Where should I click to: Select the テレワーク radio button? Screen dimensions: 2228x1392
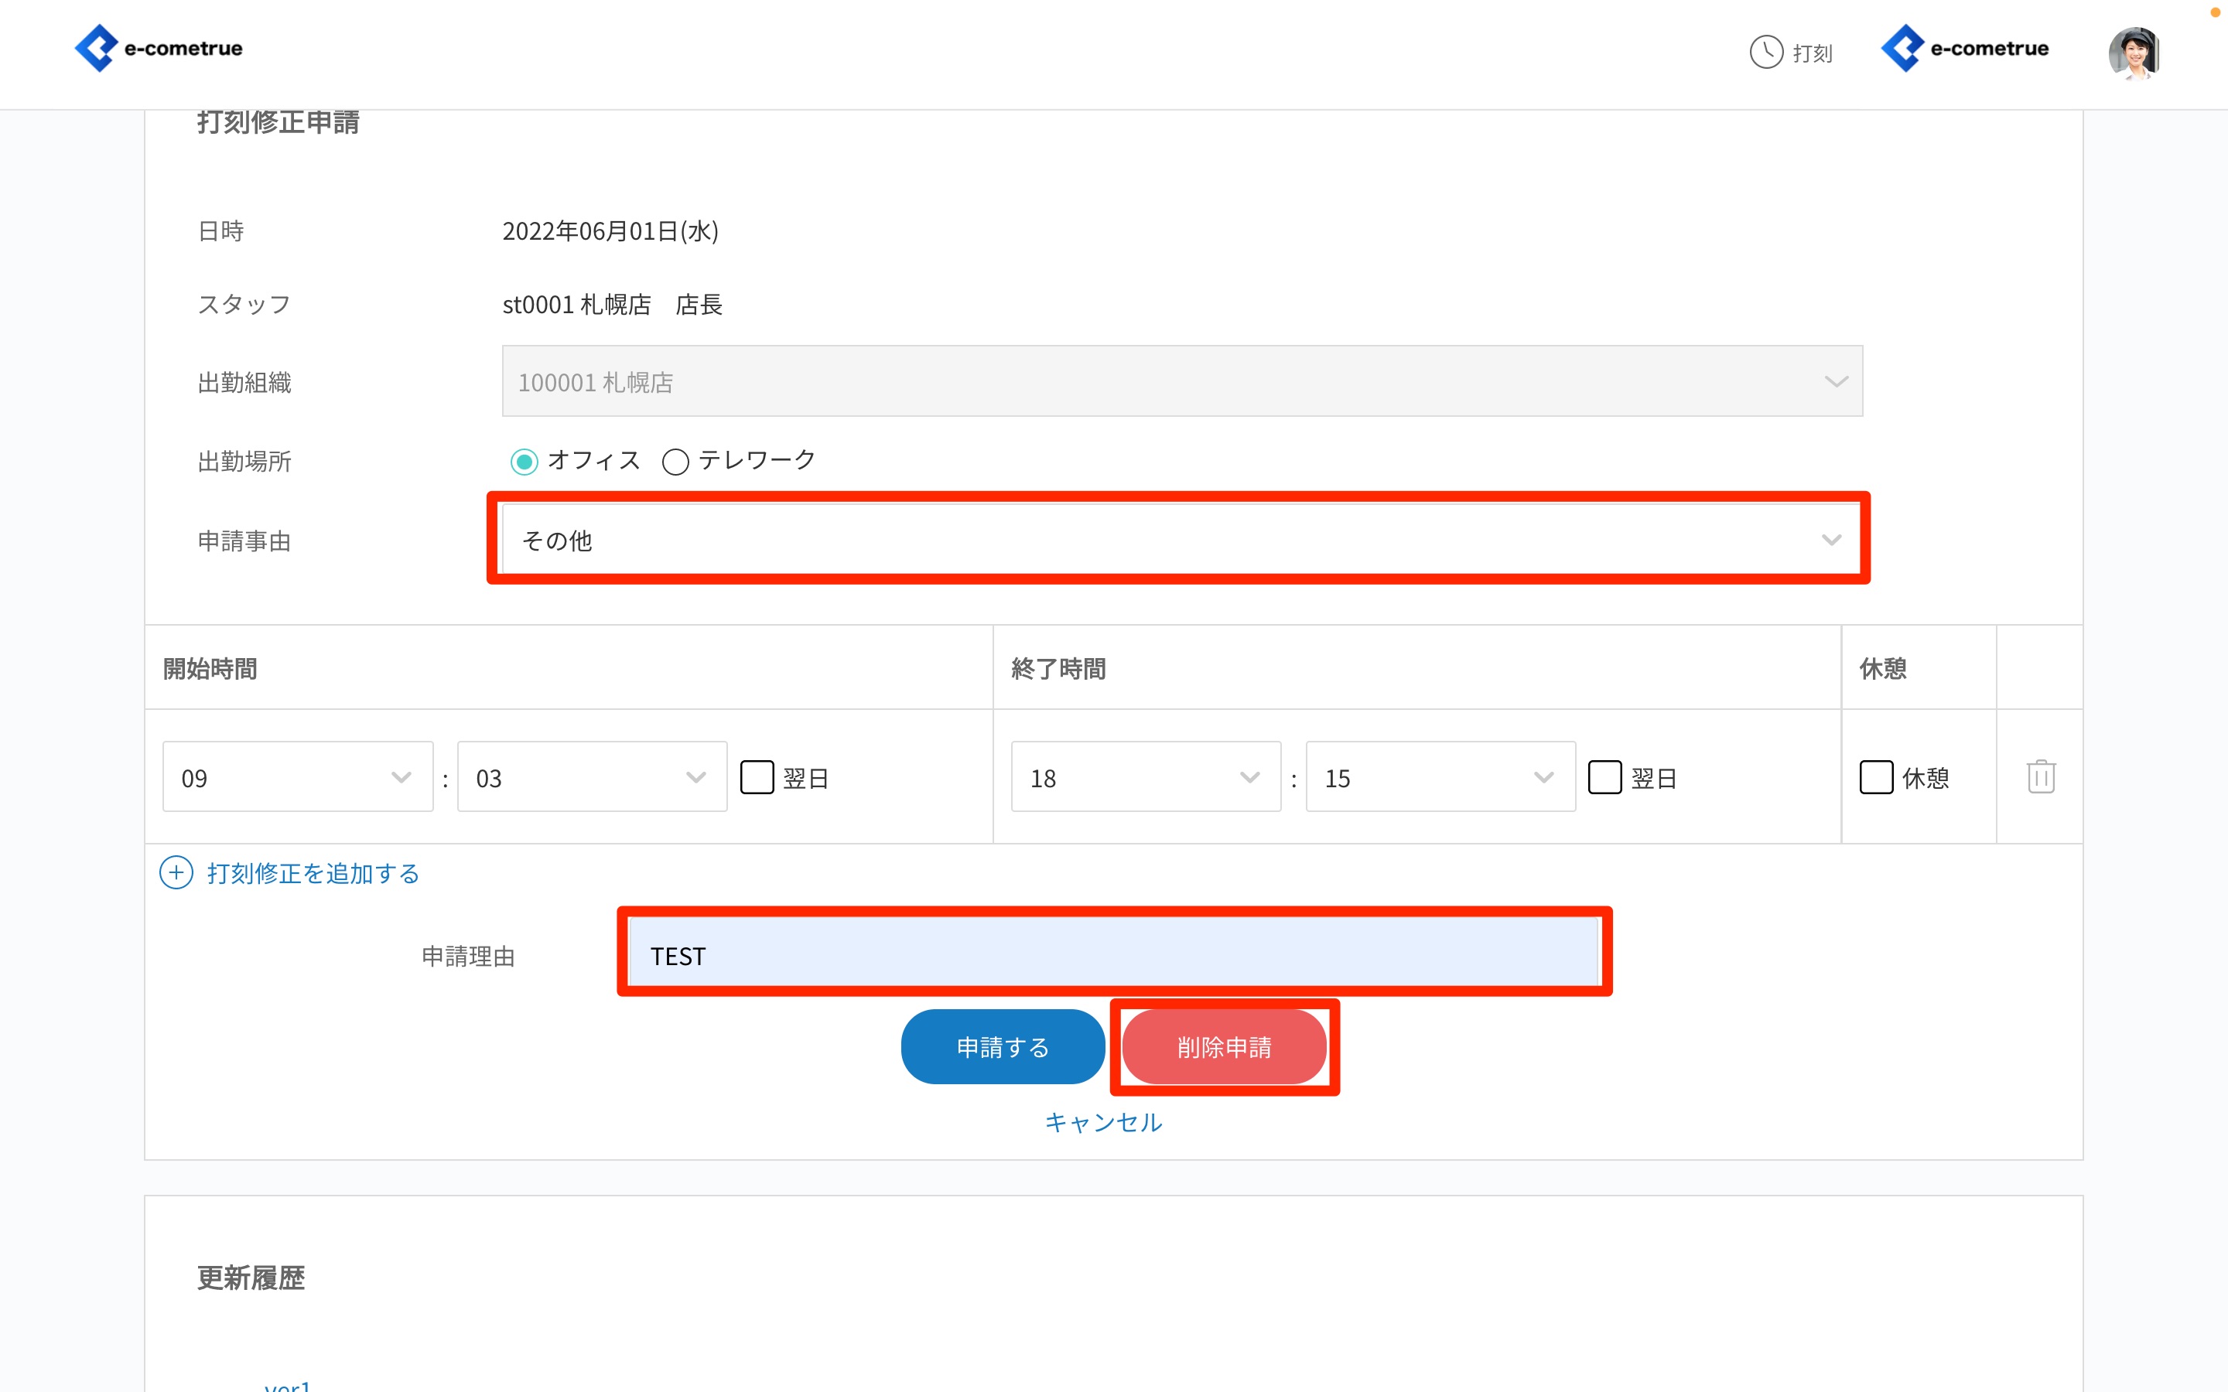675,461
